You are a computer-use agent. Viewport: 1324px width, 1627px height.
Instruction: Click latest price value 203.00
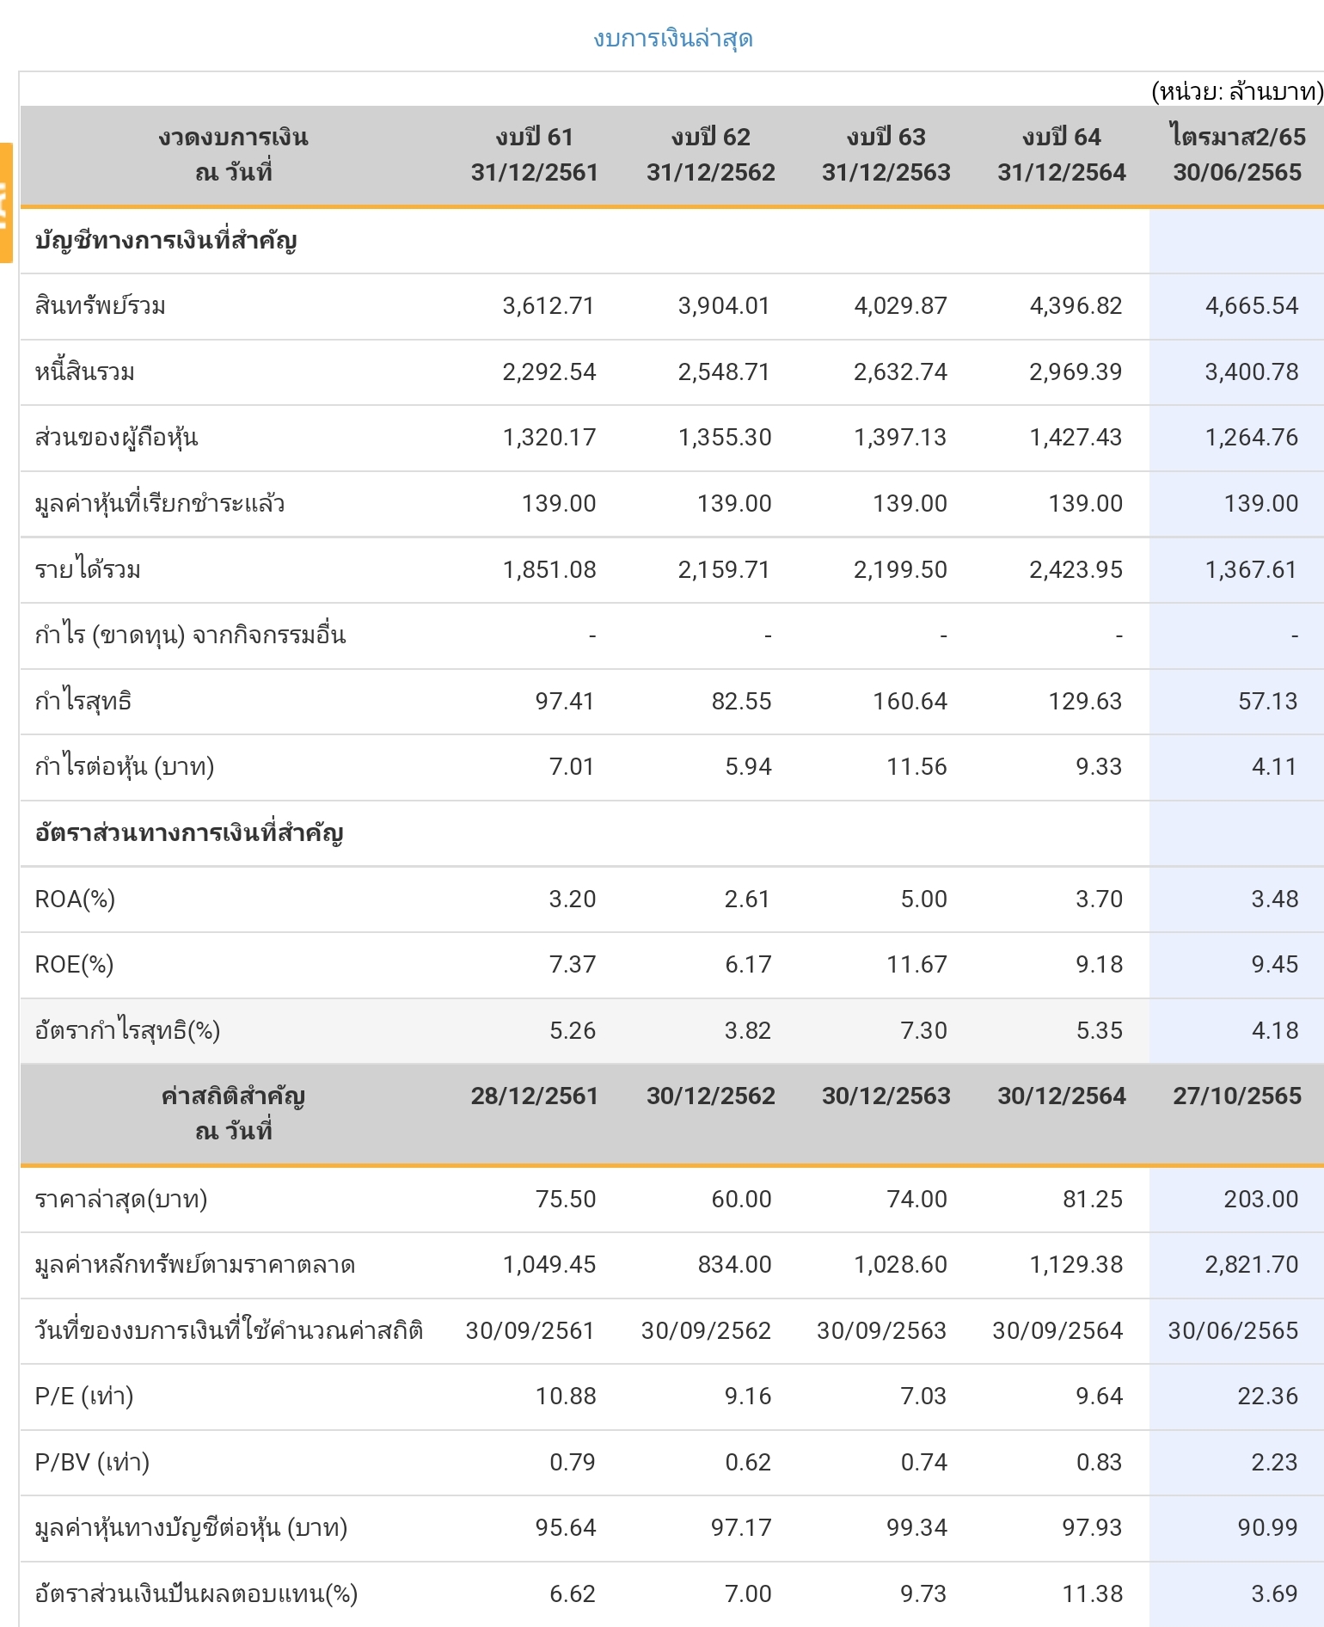[x=1261, y=1200]
